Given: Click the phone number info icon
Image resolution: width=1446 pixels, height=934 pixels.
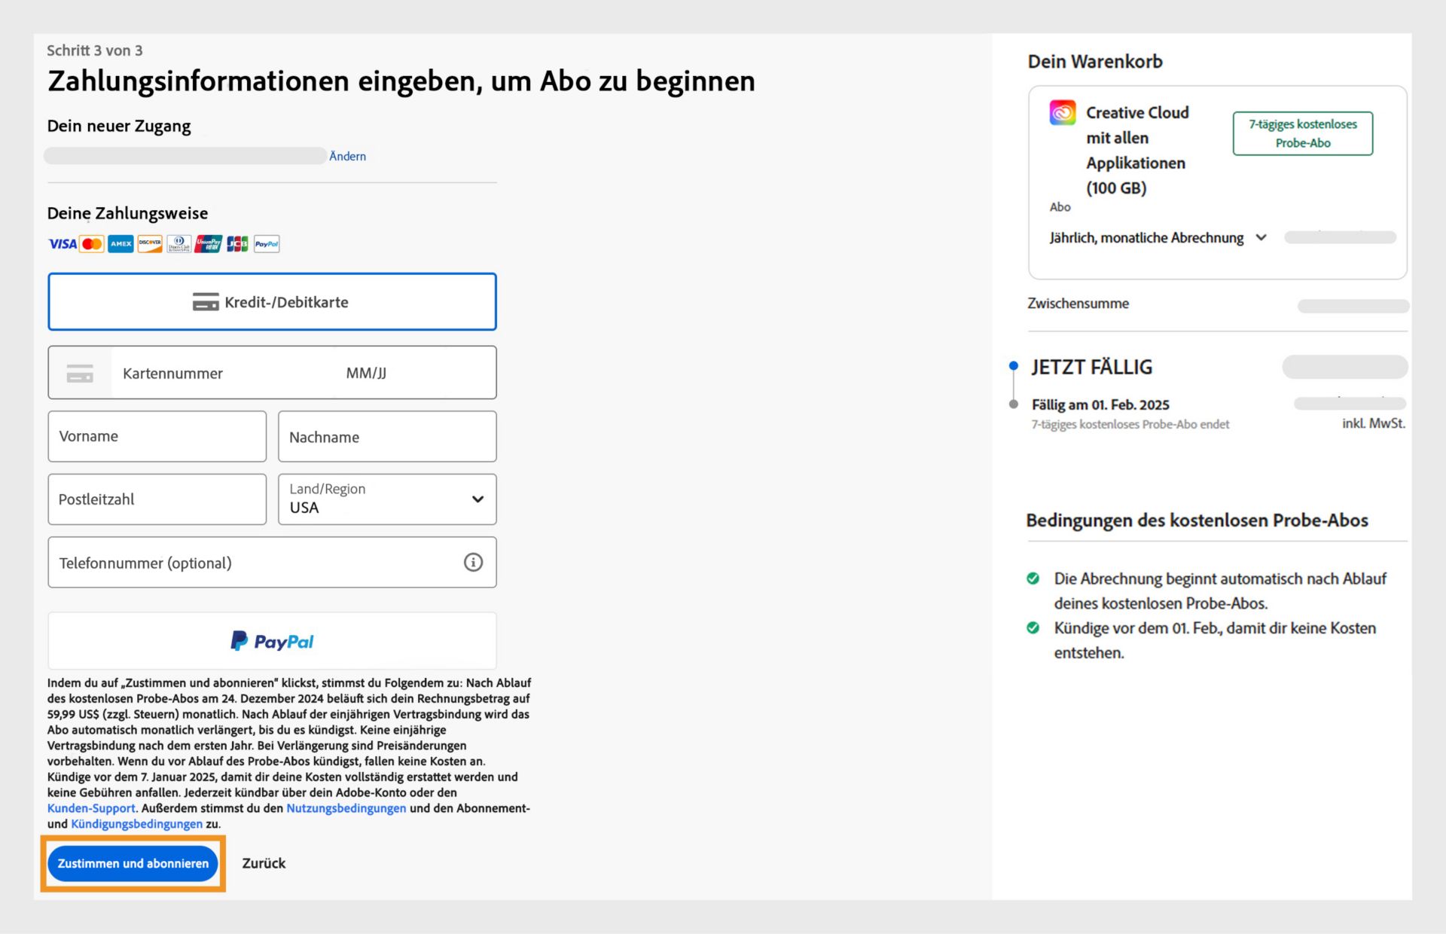Looking at the screenshot, I should point(473,563).
